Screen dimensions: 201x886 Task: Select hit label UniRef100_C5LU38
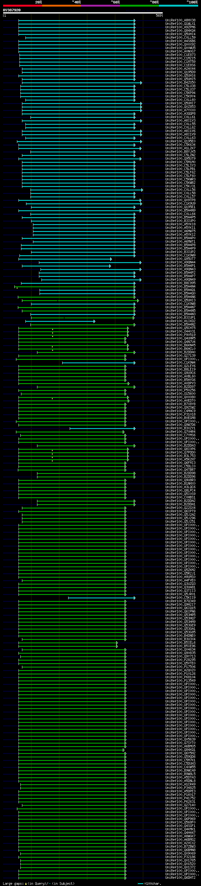[x=180, y=86]
